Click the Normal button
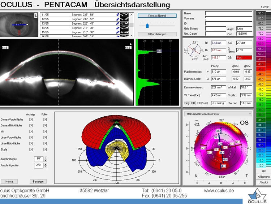Screen dimensions: 271x204 point(9,181)
